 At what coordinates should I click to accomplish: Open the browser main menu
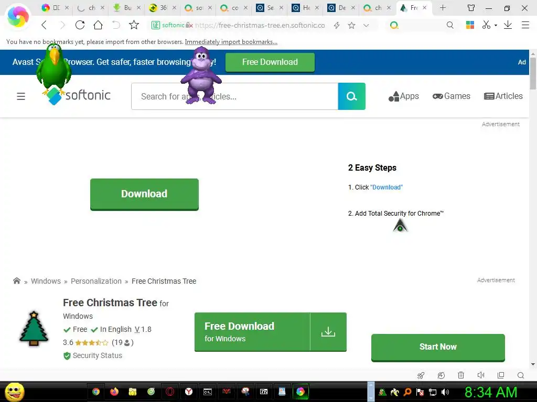point(525,25)
